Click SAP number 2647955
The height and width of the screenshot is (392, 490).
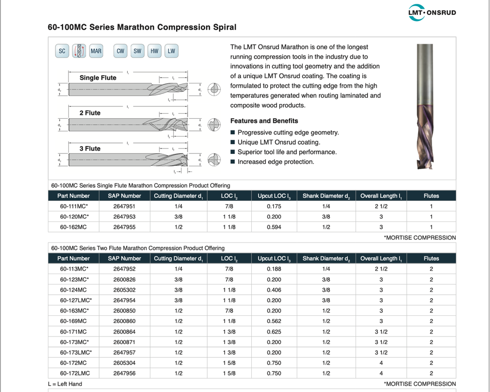coord(124,227)
